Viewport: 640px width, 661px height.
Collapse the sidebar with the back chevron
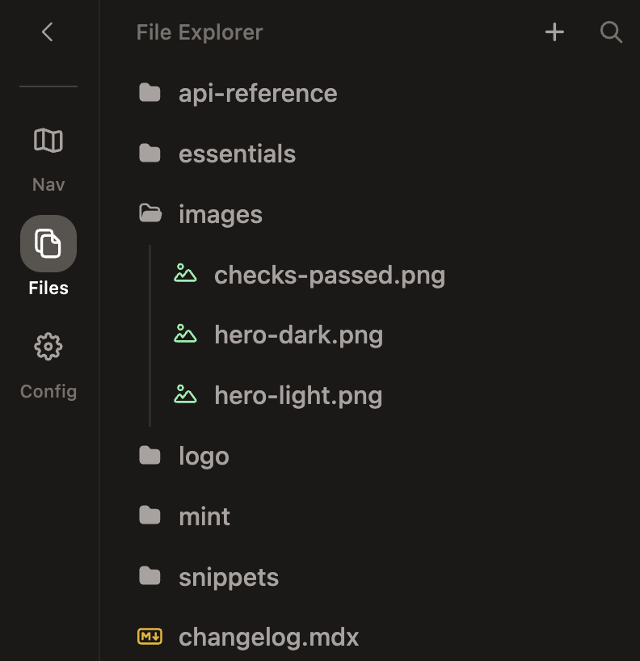48,32
